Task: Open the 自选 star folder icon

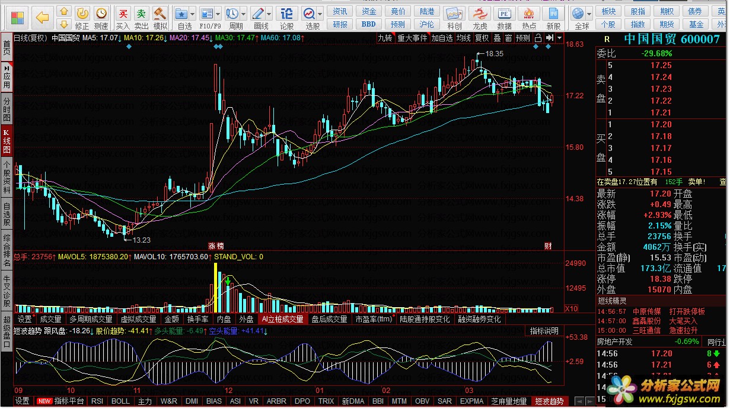Action: (183, 13)
